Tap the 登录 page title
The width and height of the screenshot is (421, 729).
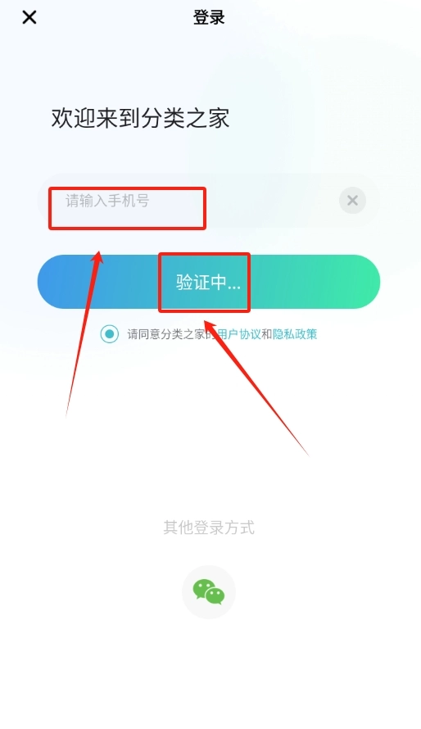209,17
